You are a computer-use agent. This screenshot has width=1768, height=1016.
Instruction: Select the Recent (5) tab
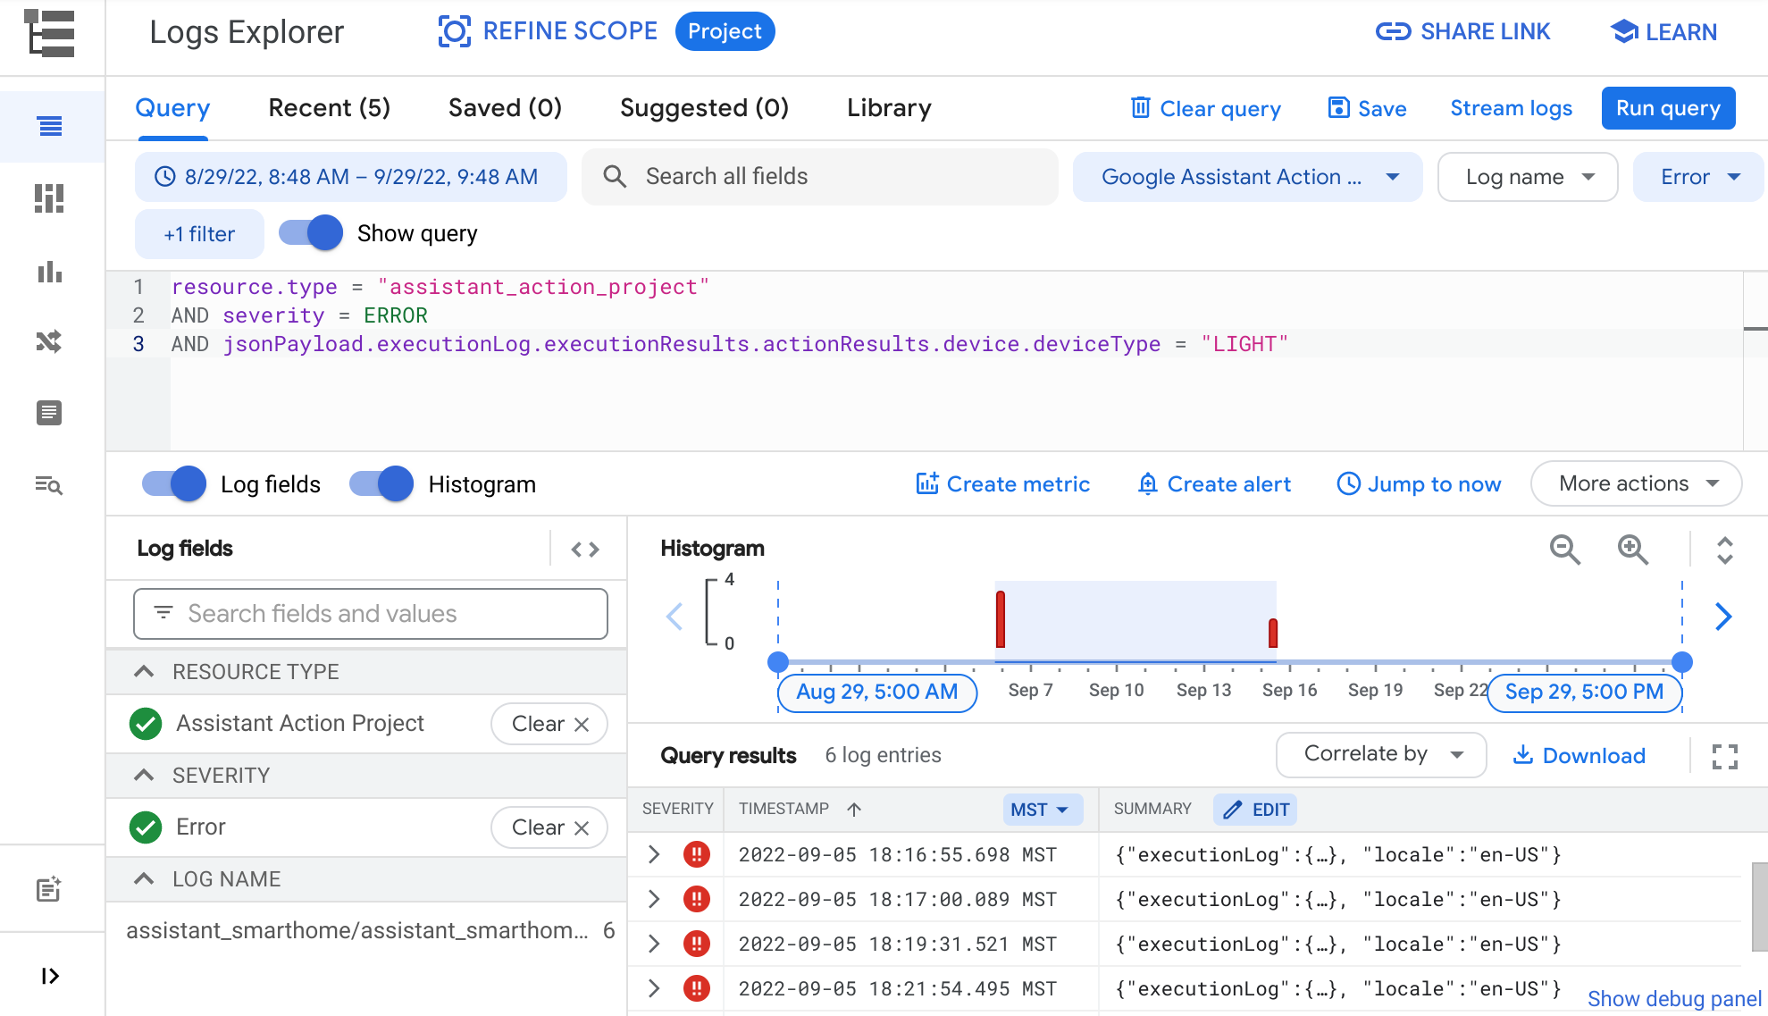click(329, 109)
